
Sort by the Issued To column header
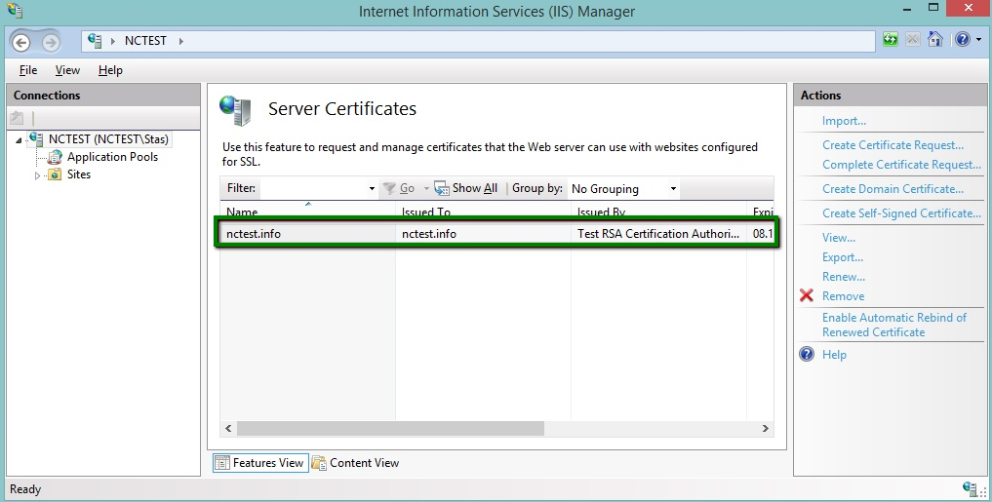[x=484, y=210]
